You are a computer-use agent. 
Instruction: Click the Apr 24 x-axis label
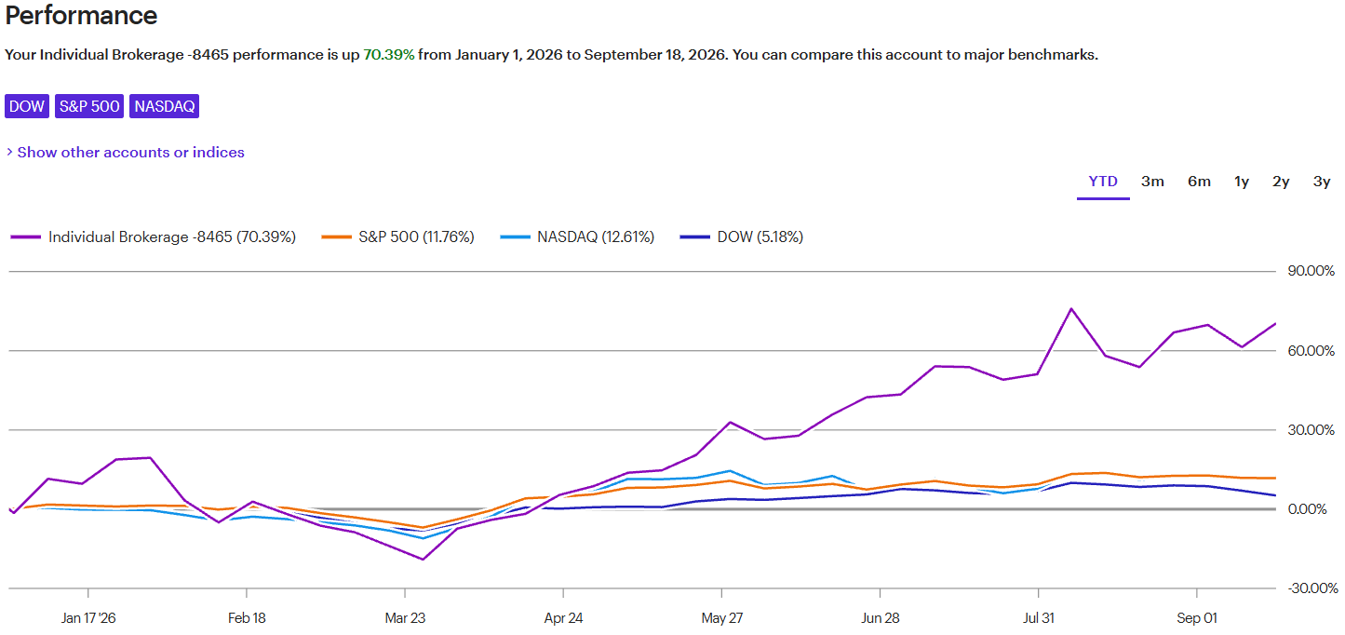pyautogui.click(x=563, y=617)
